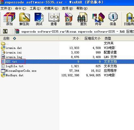The height and width of the screenshot is (130, 134).
Task: Click size value 57,344
Action: click(x=74, y=71)
